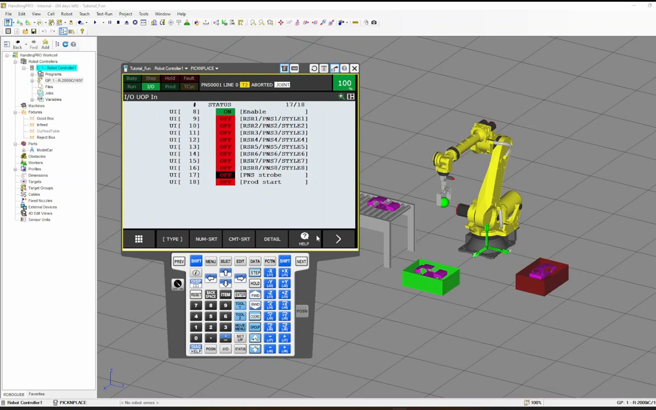Click the Pause simulation icon
This screenshot has height=410, width=656.
coord(110,22)
